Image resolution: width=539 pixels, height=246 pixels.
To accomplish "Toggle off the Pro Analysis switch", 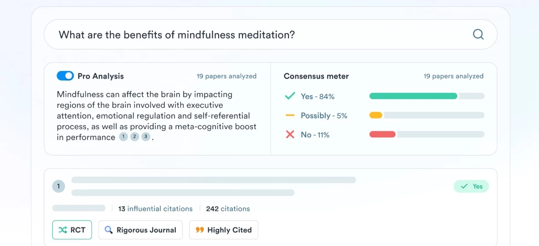I will tap(65, 76).
